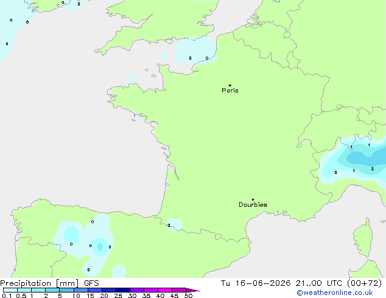The height and width of the screenshot is (298, 386).
Task: Click the legend label 45
Action: click(174, 296)
